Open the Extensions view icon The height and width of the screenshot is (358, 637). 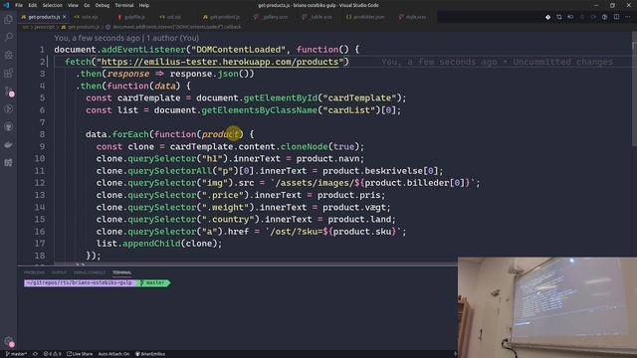pyautogui.click(x=9, y=73)
